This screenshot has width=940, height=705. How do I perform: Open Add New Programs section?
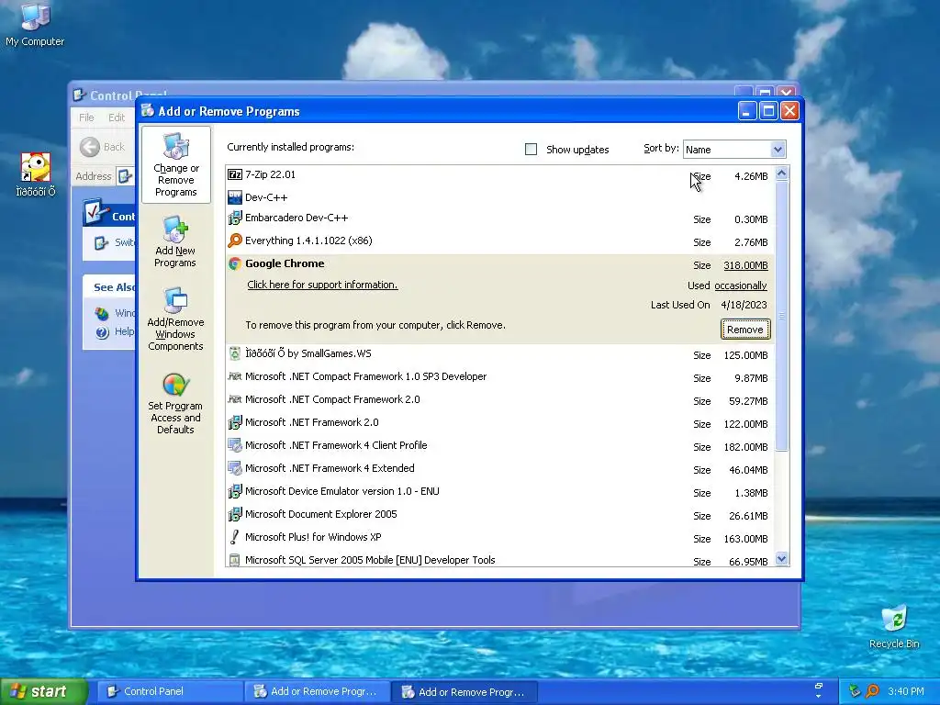tap(175, 242)
